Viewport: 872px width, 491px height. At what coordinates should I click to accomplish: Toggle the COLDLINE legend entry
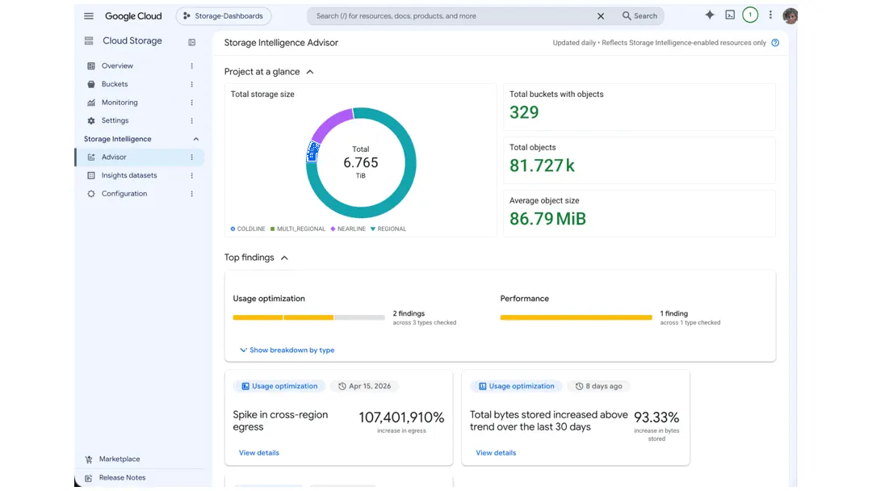tap(248, 229)
